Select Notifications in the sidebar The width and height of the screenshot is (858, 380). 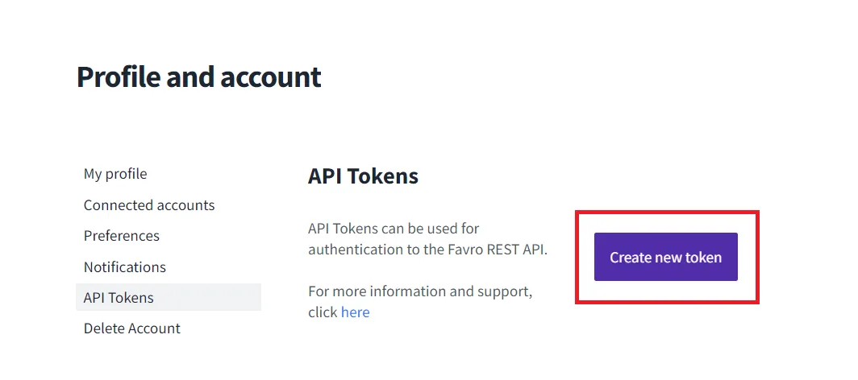coord(125,266)
